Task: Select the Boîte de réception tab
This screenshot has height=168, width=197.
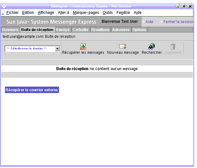Action: [37, 30]
